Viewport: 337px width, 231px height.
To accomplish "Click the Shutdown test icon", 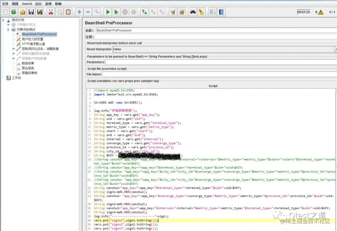I will coord(134,12).
